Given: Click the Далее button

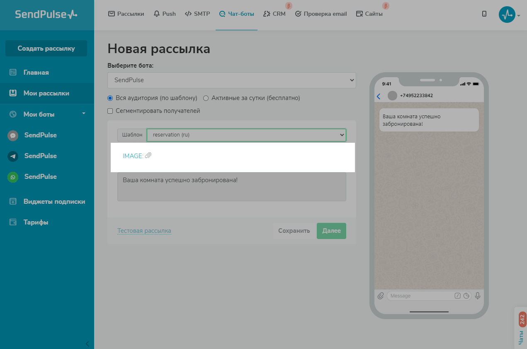Looking at the screenshot, I should click(331, 231).
